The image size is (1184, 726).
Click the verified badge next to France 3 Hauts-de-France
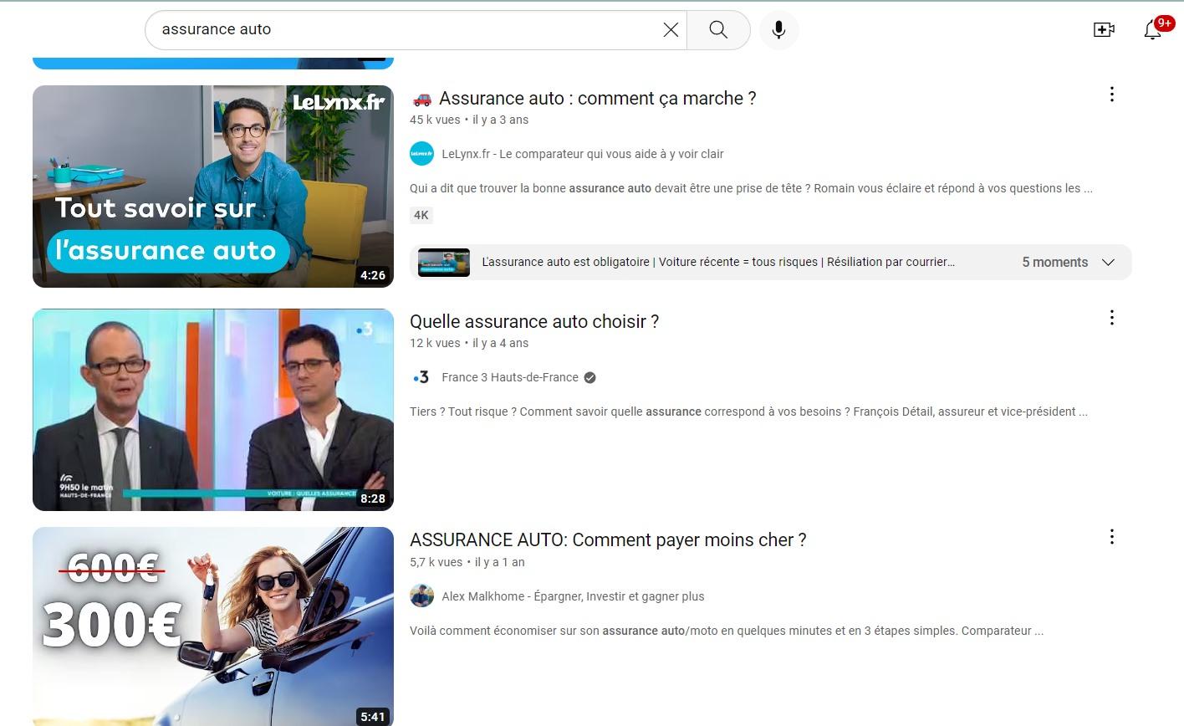tap(589, 378)
